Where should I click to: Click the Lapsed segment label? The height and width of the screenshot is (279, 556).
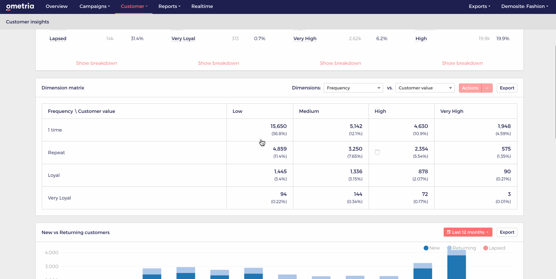tap(58, 39)
